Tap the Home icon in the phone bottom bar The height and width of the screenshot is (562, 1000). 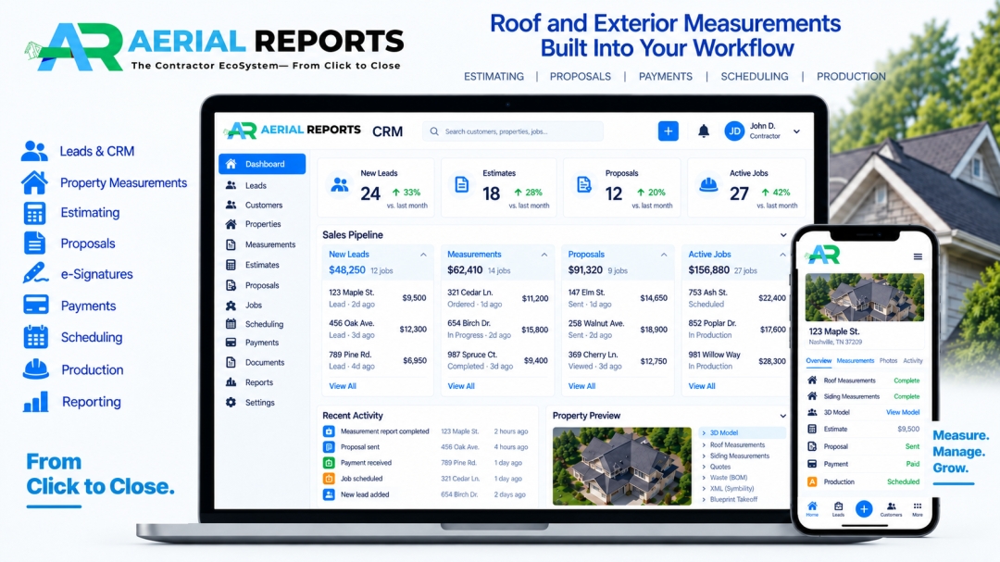click(812, 508)
